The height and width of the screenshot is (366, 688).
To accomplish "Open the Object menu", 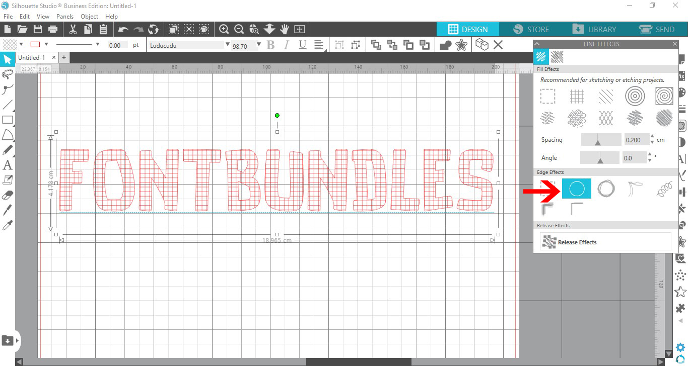I will click(90, 17).
